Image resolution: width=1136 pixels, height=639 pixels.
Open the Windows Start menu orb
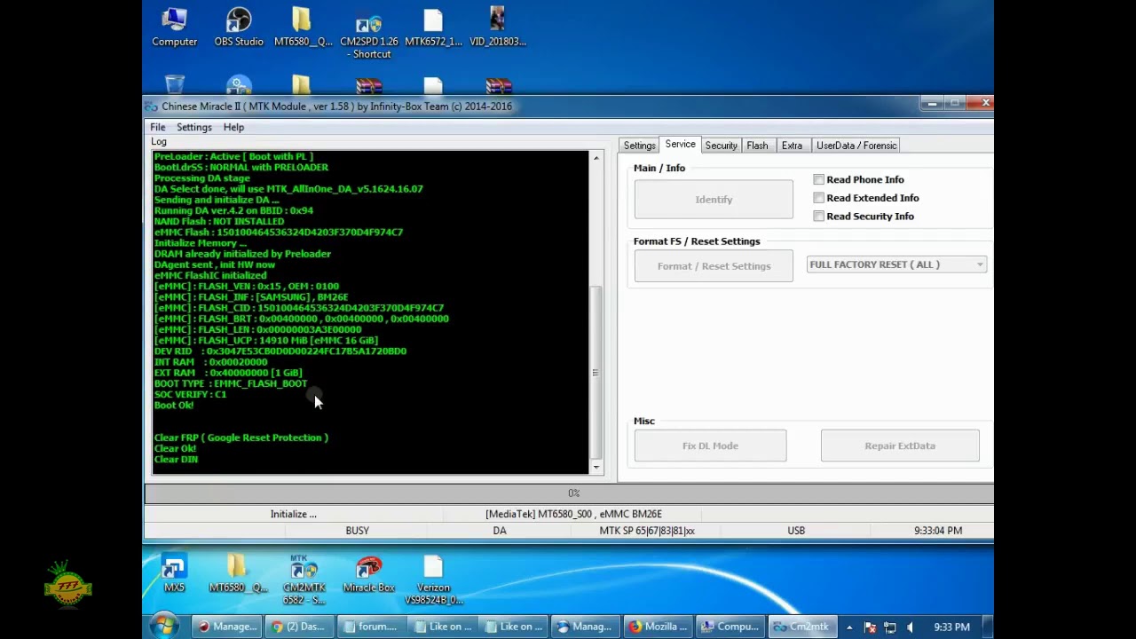[x=163, y=626]
